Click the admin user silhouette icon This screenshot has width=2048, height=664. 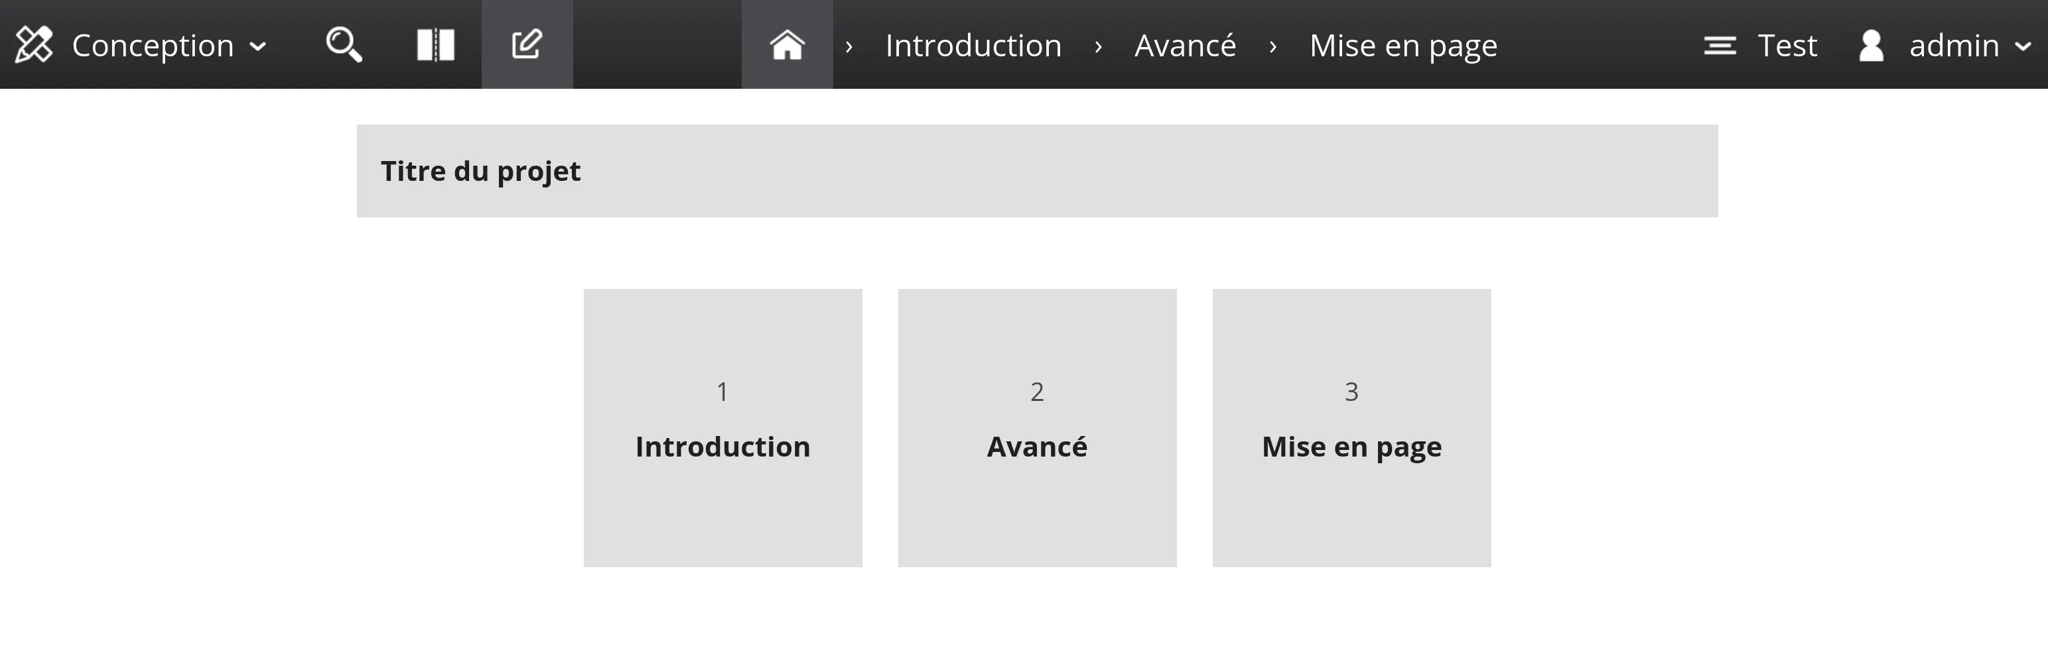[1872, 45]
